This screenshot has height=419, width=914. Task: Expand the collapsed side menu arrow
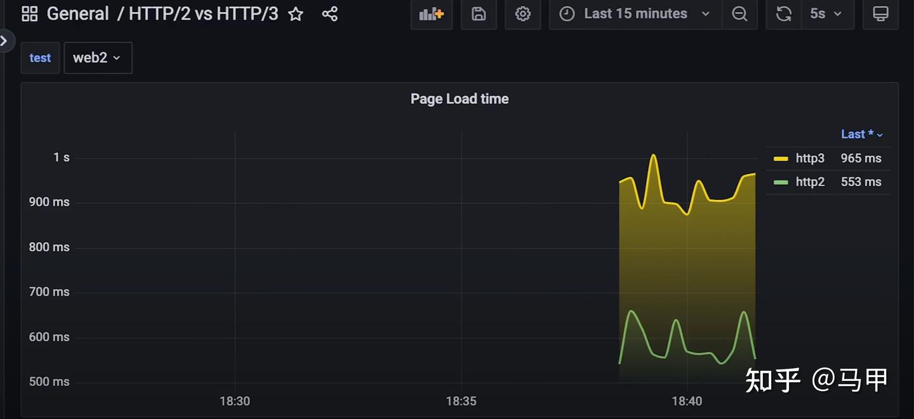pyautogui.click(x=4, y=41)
